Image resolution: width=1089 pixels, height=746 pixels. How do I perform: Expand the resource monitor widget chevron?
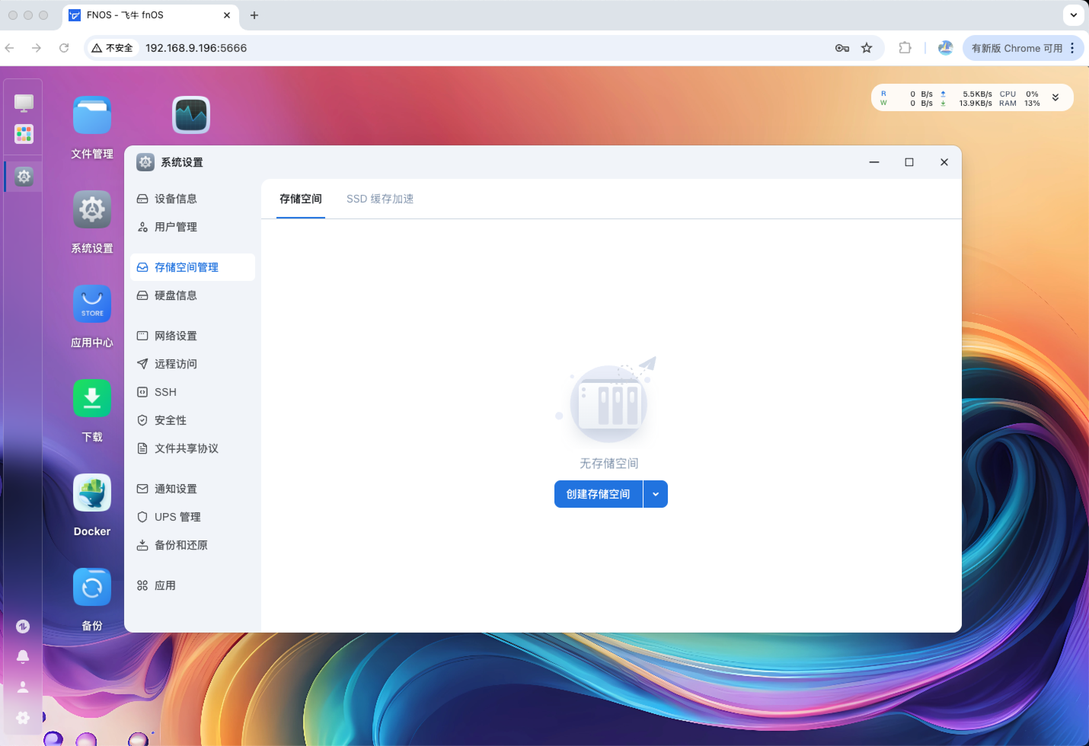pyautogui.click(x=1055, y=98)
